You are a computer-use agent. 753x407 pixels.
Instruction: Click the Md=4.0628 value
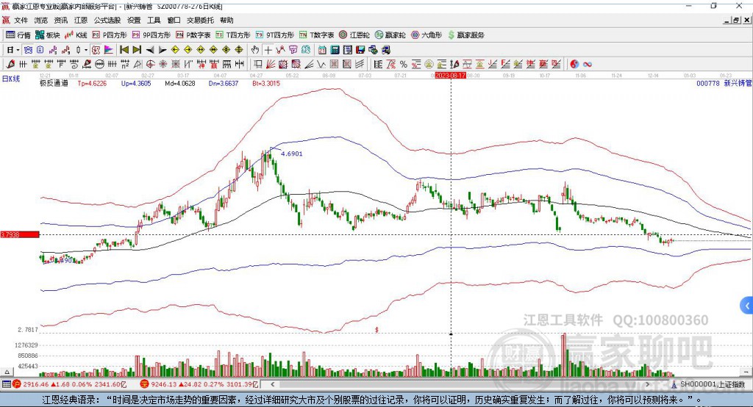click(180, 83)
